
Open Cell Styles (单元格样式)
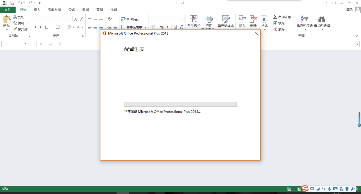click(226, 22)
